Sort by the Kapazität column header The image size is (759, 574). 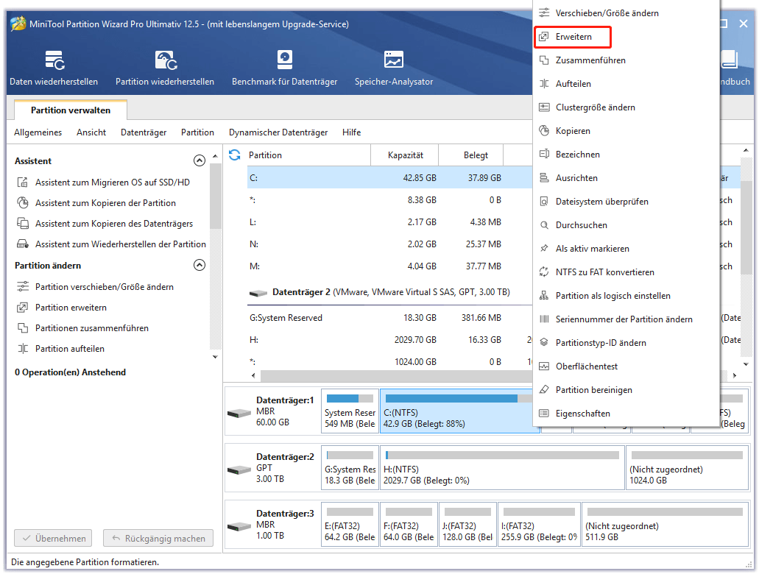pyautogui.click(x=405, y=155)
